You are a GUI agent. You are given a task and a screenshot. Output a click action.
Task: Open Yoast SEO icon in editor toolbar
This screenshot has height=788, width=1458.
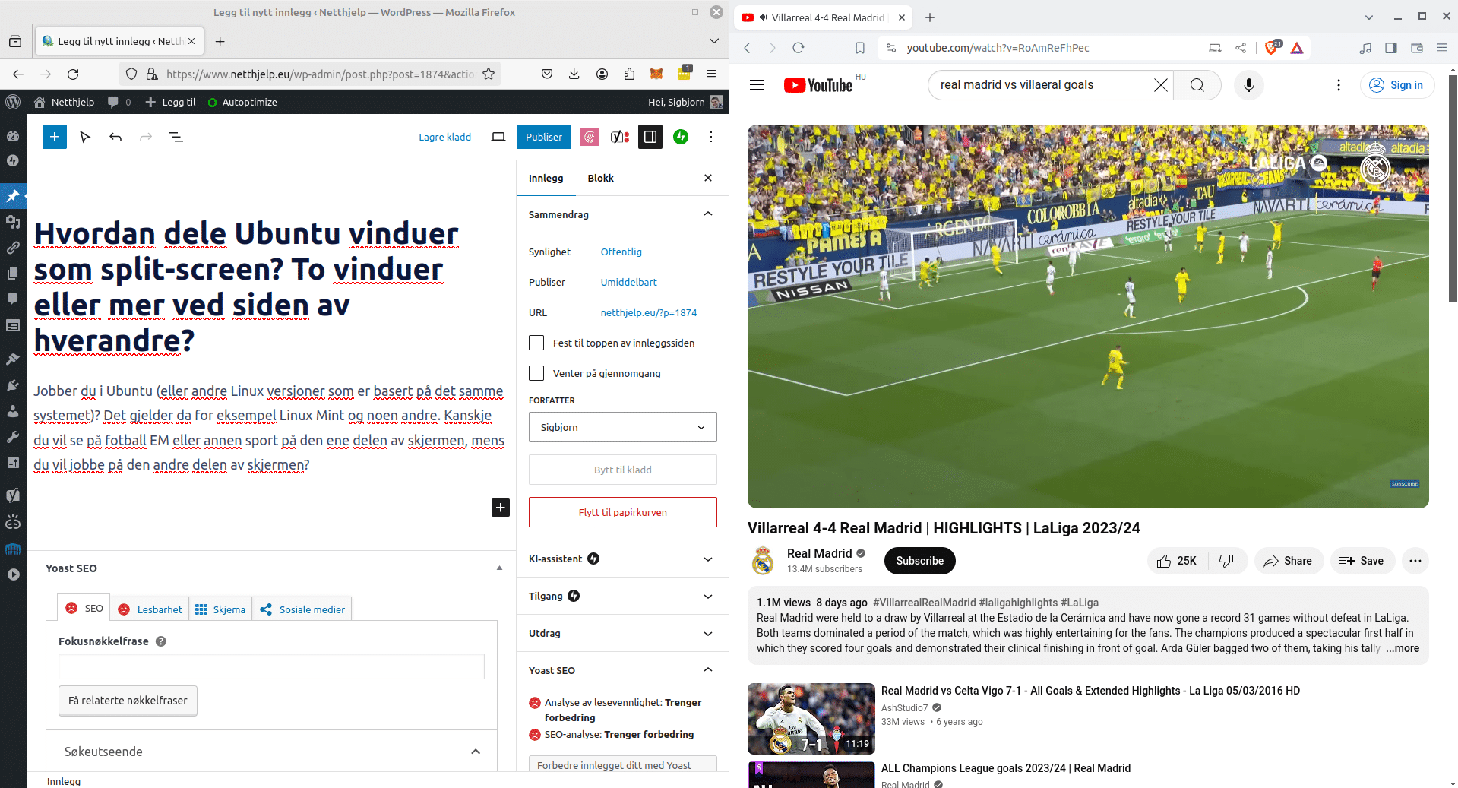pyautogui.click(x=620, y=137)
